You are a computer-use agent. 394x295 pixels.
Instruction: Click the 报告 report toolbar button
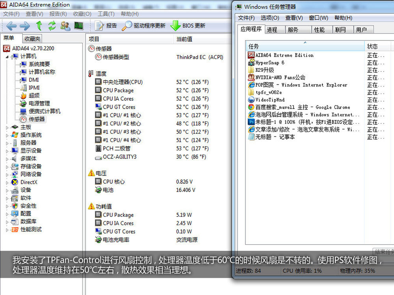[x=106, y=26]
